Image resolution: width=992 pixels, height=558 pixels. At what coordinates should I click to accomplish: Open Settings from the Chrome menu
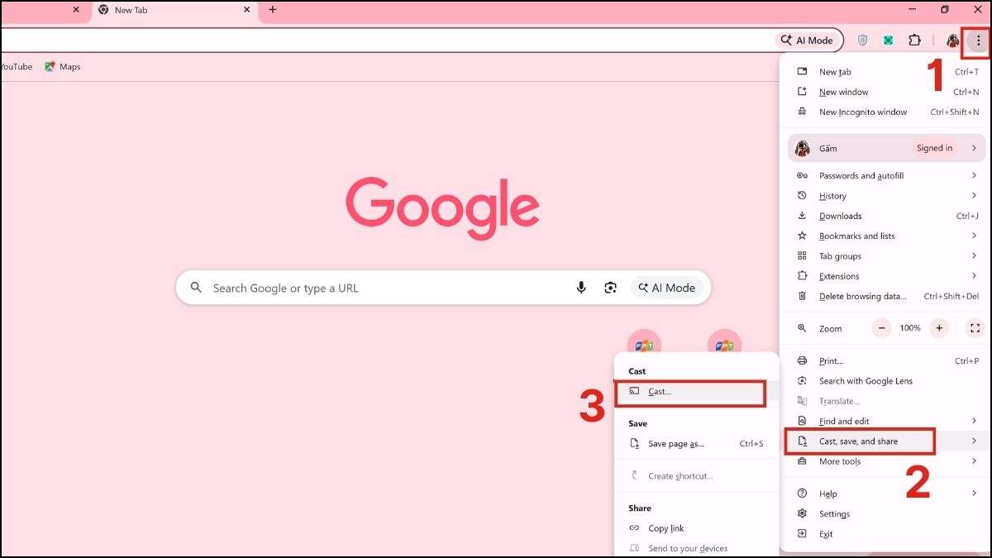click(x=835, y=513)
